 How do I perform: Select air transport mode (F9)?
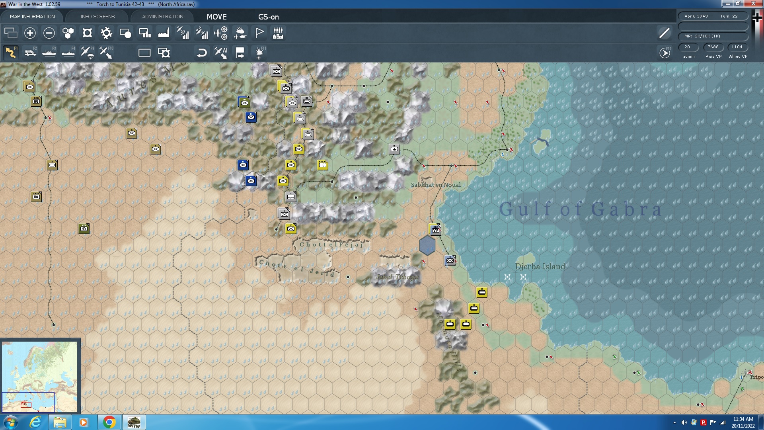87,53
